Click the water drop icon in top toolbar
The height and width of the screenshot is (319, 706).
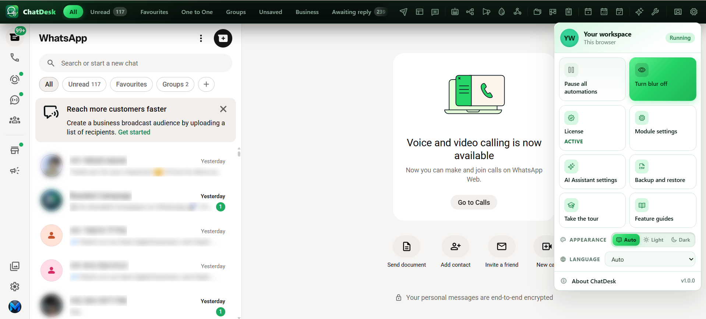(502, 12)
